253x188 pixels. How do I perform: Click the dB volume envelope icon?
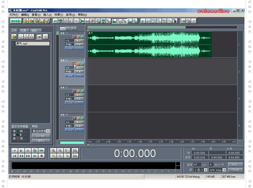[x=143, y=21]
